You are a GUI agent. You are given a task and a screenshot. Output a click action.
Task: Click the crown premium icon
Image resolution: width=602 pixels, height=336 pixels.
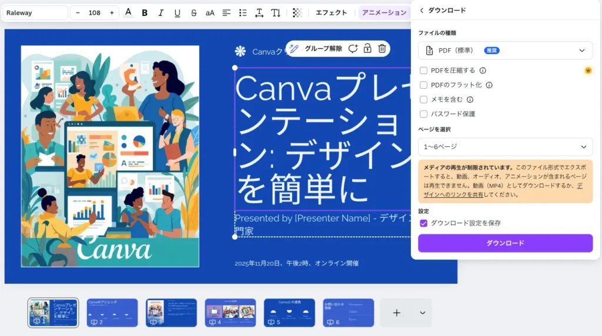tap(588, 70)
